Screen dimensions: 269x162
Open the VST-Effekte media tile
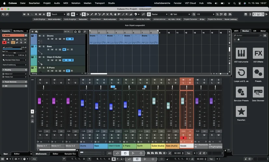coord(258,54)
